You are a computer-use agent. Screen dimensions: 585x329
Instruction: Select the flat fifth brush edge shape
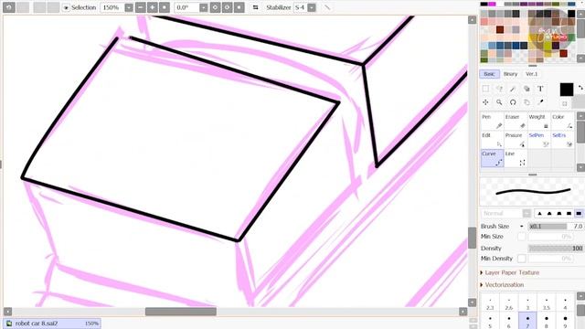point(579,213)
